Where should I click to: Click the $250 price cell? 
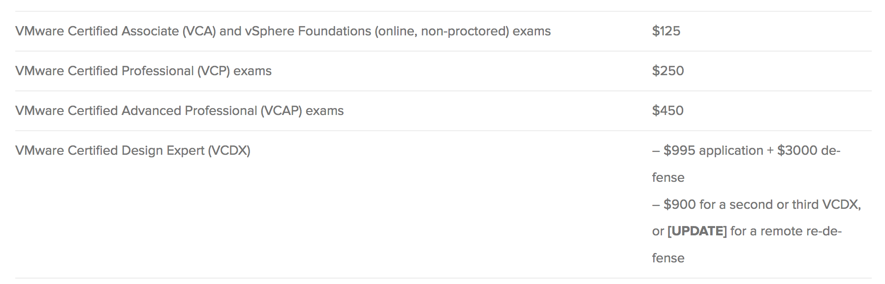[x=667, y=71]
